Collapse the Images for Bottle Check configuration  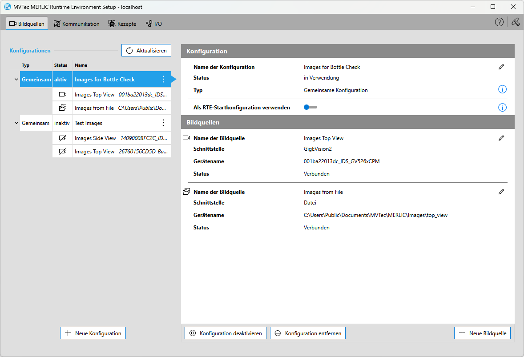[x=16, y=80]
